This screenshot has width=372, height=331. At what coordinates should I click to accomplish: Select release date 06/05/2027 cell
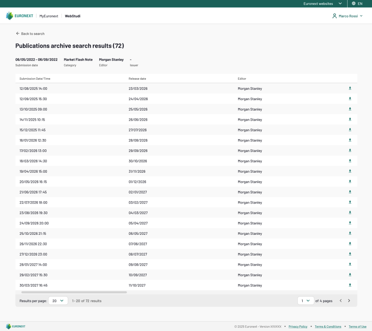pos(138,234)
